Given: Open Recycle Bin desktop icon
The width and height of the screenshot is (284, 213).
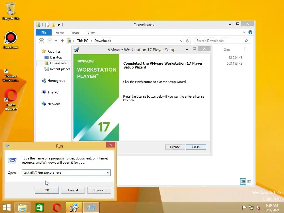Looking at the screenshot, I should pyautogui.click(x=11, y=11).
